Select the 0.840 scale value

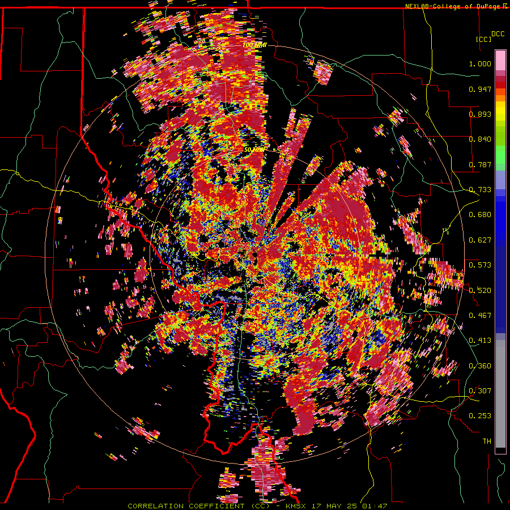tap(480, 139)
